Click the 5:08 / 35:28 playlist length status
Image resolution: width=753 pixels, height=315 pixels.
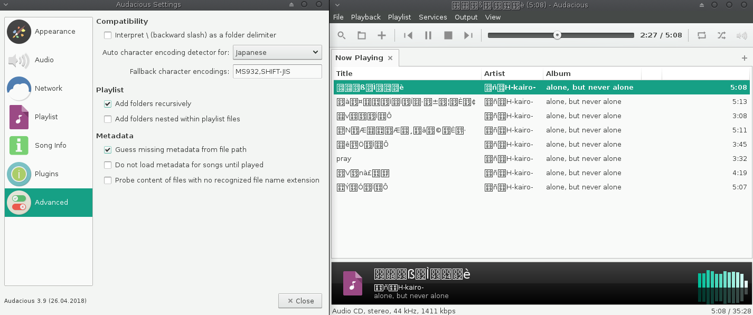point(730,311)
